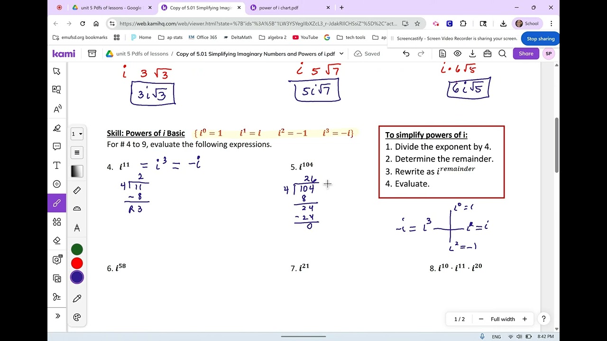
Task: Open the YouTube bookmark
Action: coord(305,37)
